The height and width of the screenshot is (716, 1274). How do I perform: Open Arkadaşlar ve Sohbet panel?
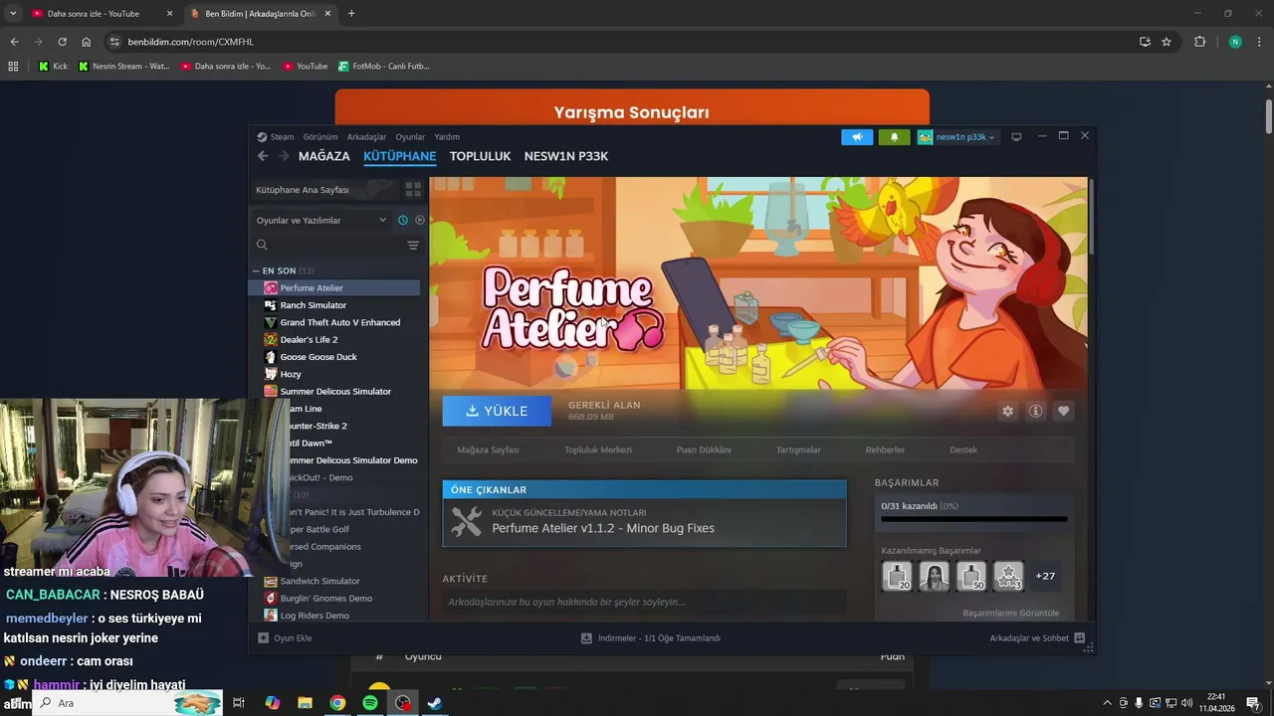tap(1037, 638)
